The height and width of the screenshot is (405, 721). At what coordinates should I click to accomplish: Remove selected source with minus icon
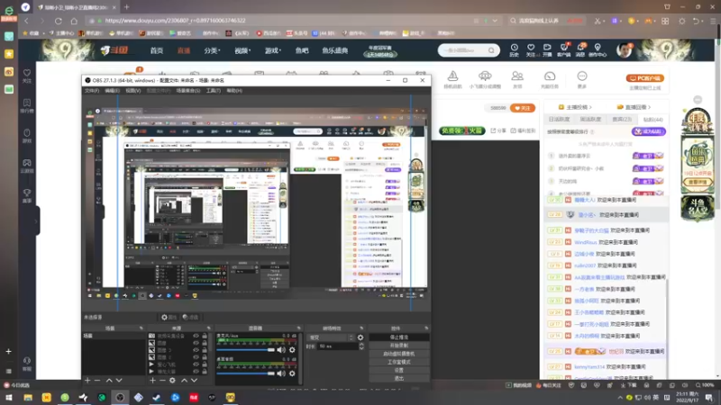coord(162,380)
